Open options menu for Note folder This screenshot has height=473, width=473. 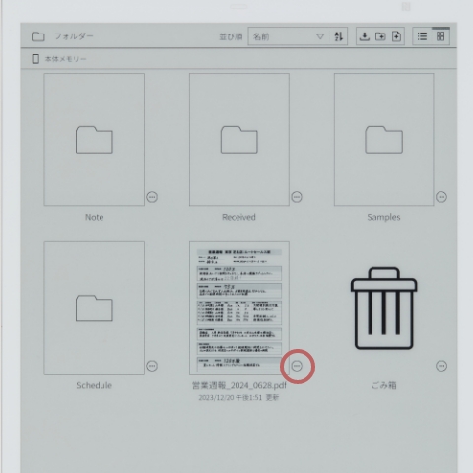(x=152, y=197)
